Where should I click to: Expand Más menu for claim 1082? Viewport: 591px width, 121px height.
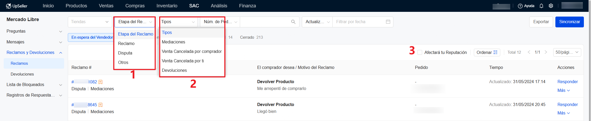click(x=564, y=90)
